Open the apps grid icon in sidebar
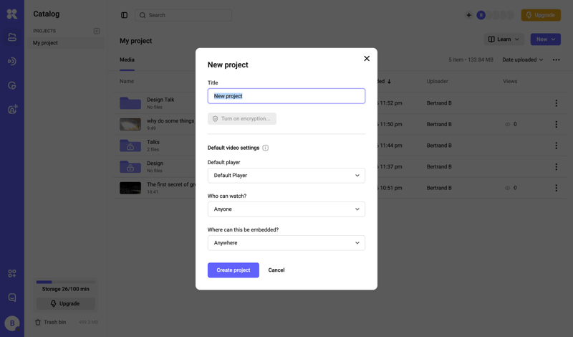The image size is (573, 337). 12,273
